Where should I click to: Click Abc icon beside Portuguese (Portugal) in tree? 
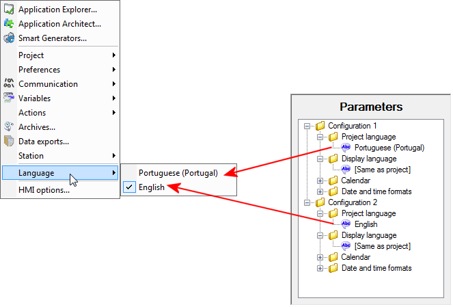click(346, 148)
